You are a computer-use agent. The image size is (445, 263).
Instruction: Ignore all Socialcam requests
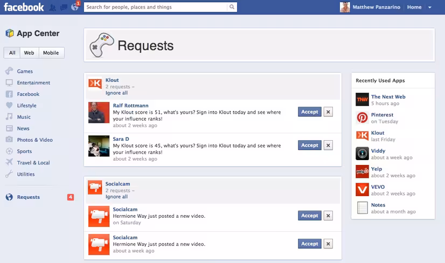[x=116, y=197]
